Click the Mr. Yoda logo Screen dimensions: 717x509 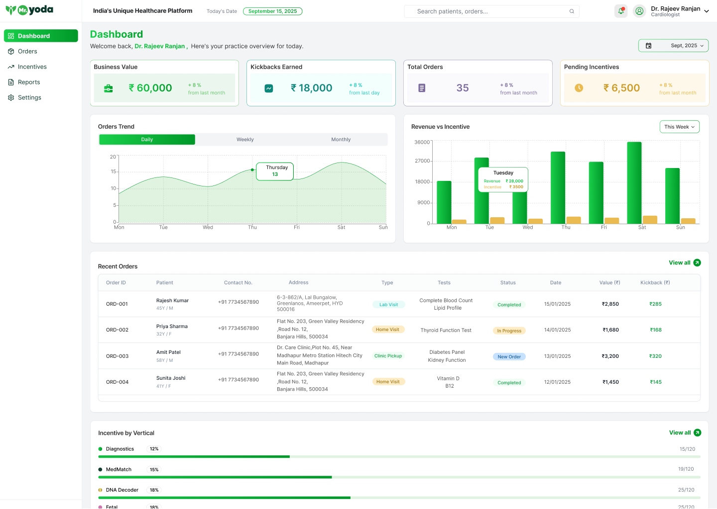click(29, 10)
